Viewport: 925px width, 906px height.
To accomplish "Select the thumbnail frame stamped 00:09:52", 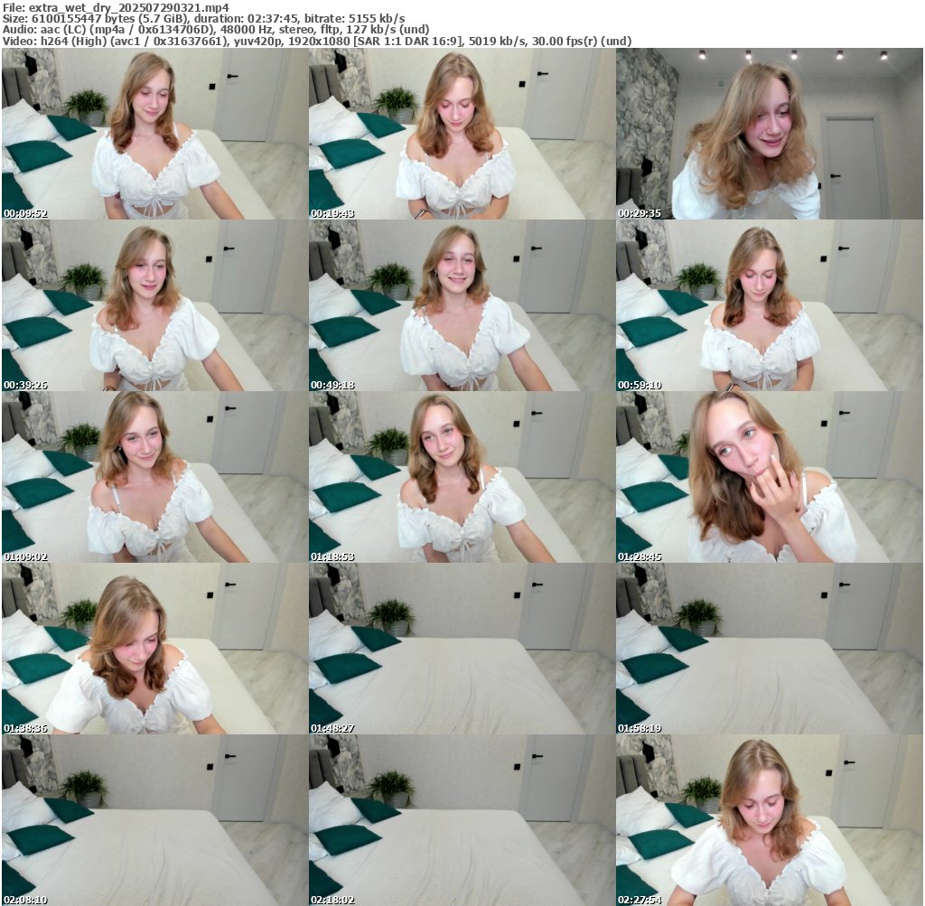I will [155, 134].
